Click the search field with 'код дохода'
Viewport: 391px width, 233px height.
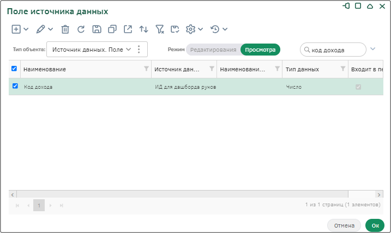point(333,50)
